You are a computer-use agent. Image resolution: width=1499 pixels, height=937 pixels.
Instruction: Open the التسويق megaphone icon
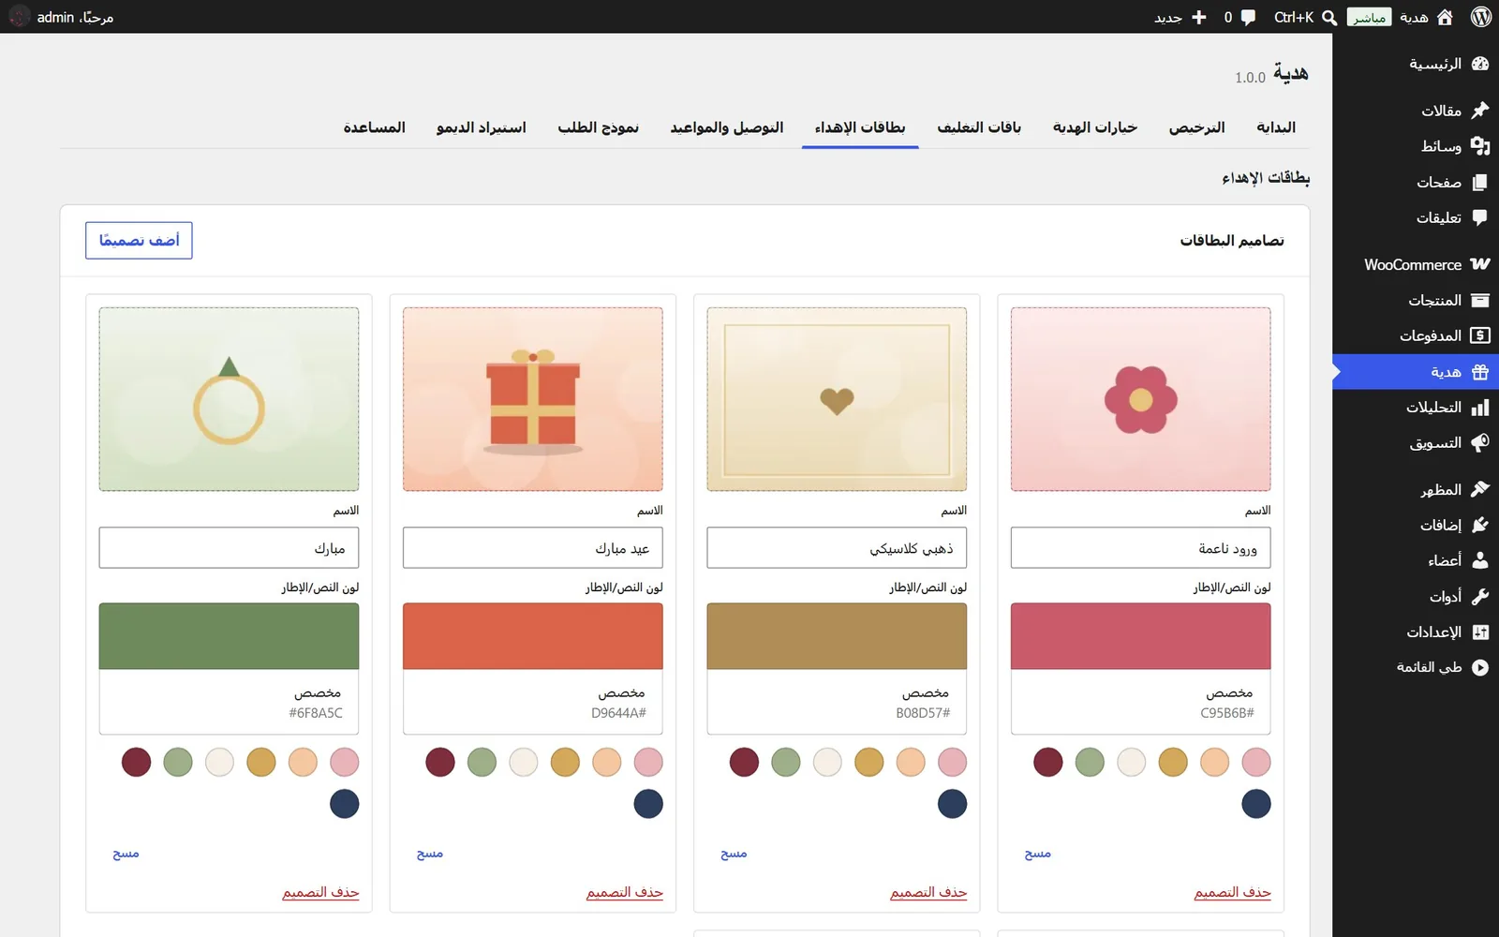click(1480, 443)
